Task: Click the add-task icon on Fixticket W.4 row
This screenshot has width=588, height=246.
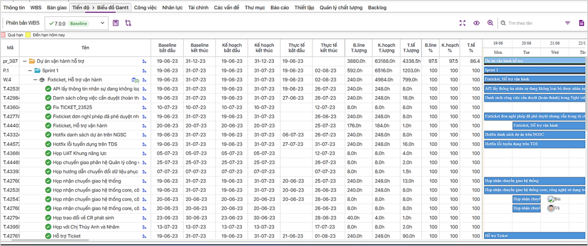Action: (x=135, y=80)
